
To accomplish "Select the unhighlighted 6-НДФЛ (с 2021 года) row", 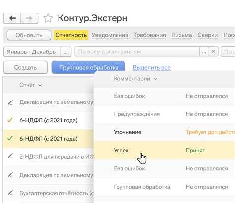I will (x=49, y=120).
